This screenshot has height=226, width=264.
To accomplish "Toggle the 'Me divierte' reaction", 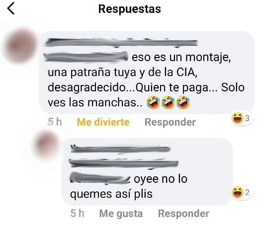I will pos(103,122).
